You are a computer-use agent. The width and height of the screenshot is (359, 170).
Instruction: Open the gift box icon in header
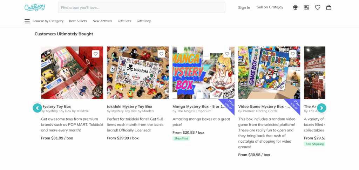pyautogui.click(x=295, y=8)
